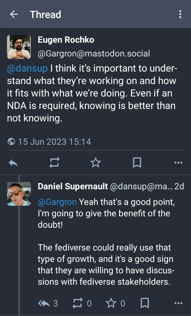Open more options on Daniel's reply

point(178,303)
